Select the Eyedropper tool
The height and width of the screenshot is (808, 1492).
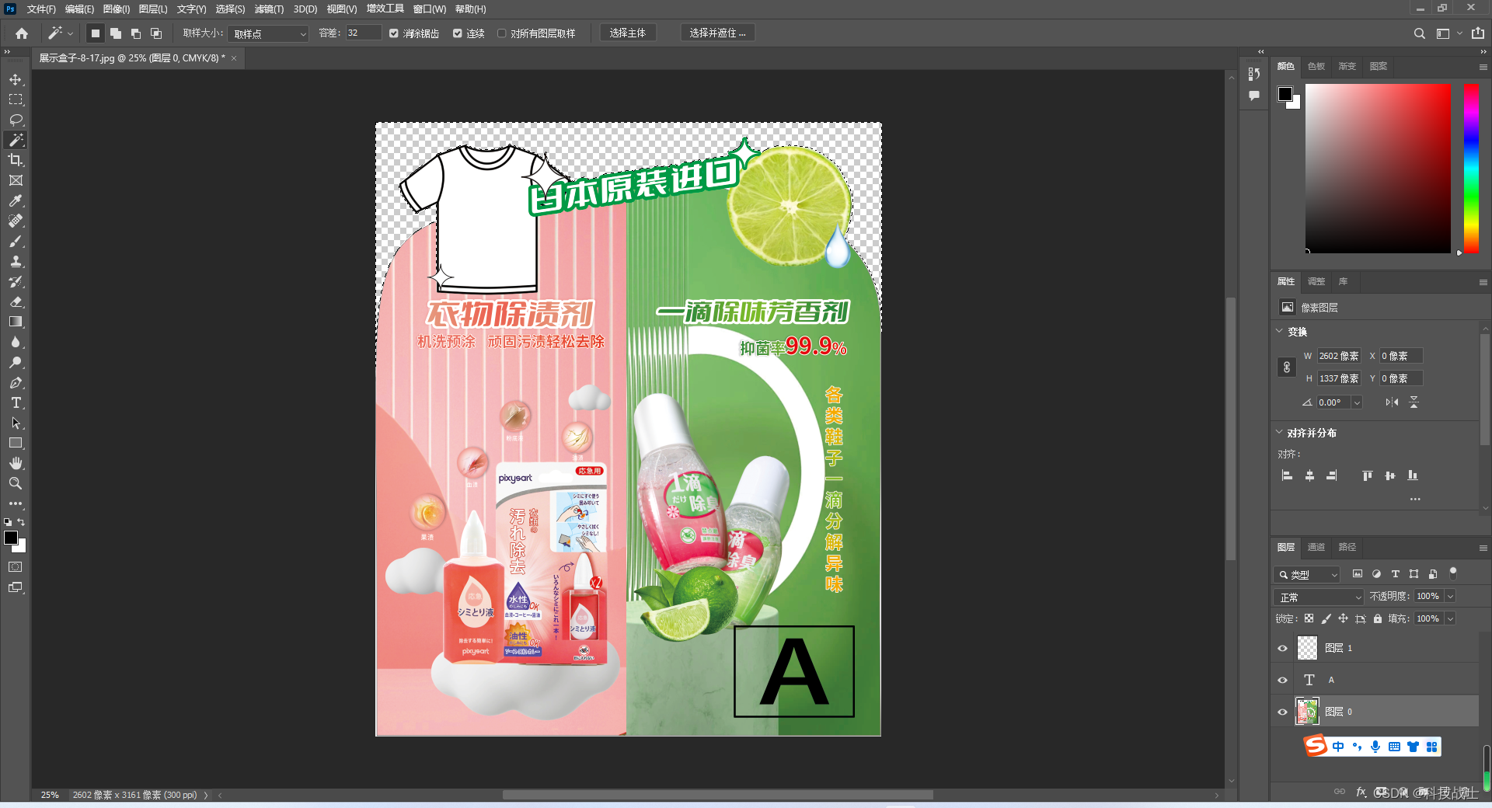[x=16, y=200]
